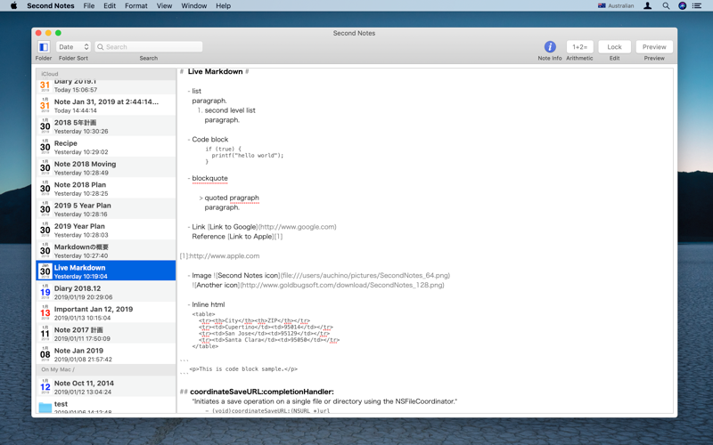The height and width of the screenshot is (445, 713).
Task: Open the Note Info icon
Action: [550, 47]
